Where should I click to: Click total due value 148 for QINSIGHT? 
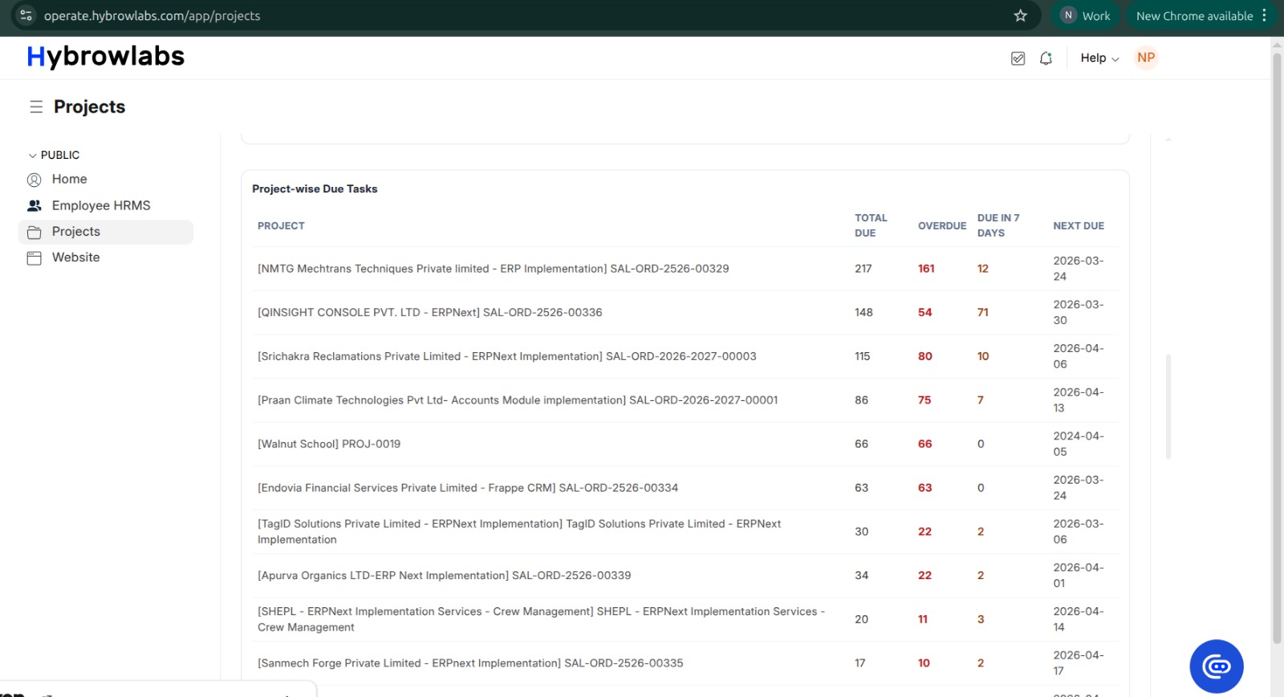coord(863,313)
